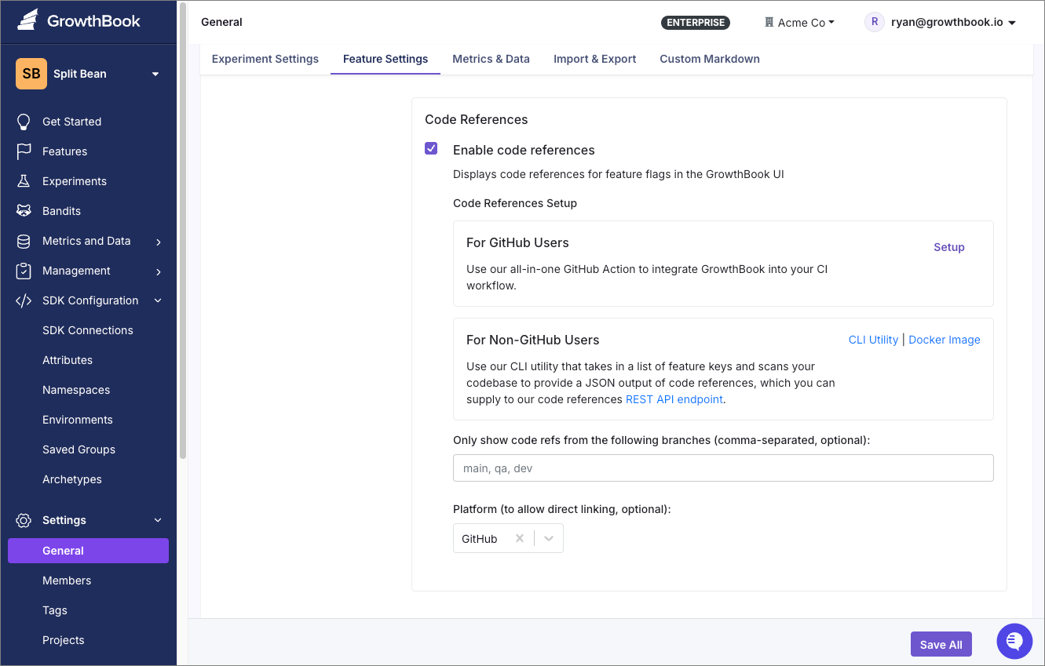Viewport: 1045px width, 666px height.
Task: Click the branches filter input field
Action: [722, 468]
